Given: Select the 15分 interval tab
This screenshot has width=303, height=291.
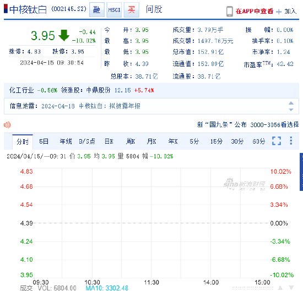Looking at the screenshot, I should 217,141.
